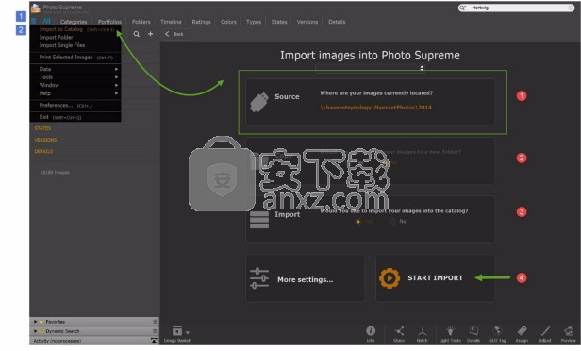581x351 pixels.
Task: Clear the search field with the X icon
Action: click(571, 8)
